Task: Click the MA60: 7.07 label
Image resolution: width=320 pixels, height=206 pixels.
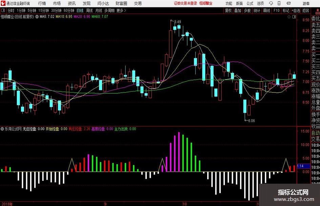Action: [x=100, y=17]
